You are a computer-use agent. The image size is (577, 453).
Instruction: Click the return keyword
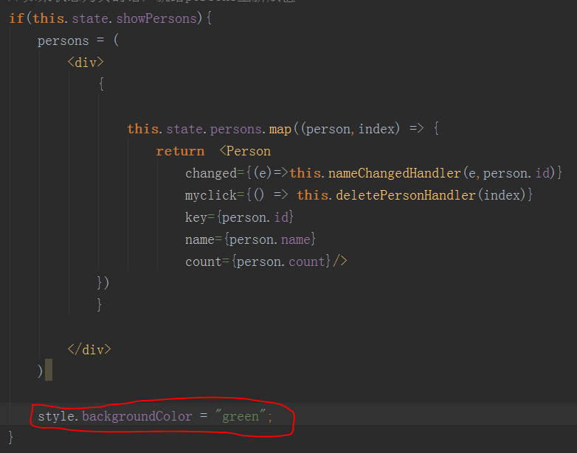pyautogui.click(x=180, y=151)
